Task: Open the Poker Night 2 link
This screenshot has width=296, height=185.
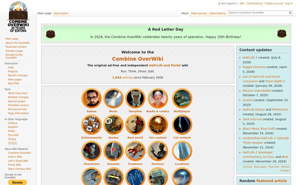Action: click(275, 81)
